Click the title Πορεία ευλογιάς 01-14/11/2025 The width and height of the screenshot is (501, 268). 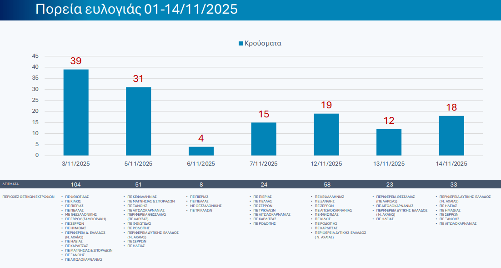click(136, 10)
